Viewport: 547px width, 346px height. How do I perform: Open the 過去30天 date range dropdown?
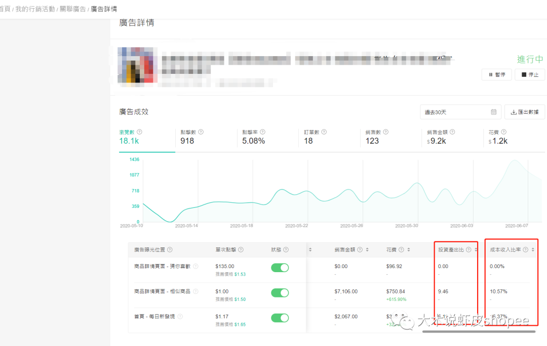click(x=460, y=112)
